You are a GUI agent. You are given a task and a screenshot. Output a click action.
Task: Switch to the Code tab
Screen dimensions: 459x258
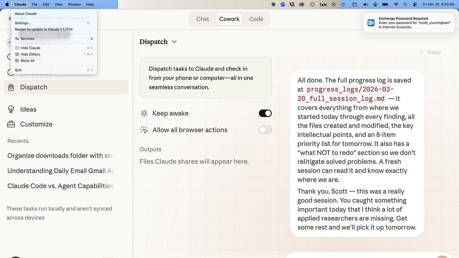(256, 19)
